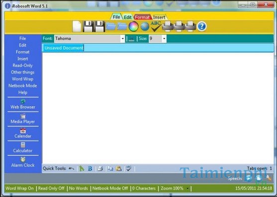Open the Alarm Clock from the sidebar
Screen dimensions: 277x197
pos(23,162)
